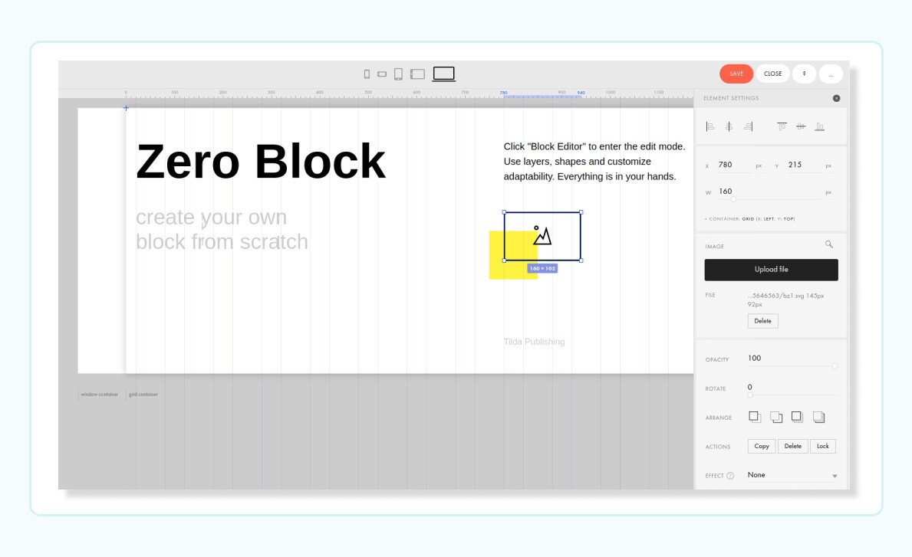This screenshot has height=557, width=912.
Task: Change the width px unit
Action: tap(828, 192)
